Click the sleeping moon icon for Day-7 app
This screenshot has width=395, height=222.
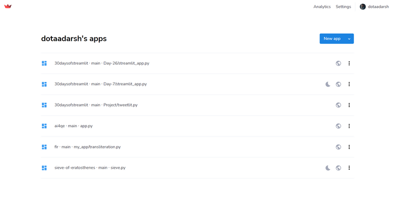point(328,84)
